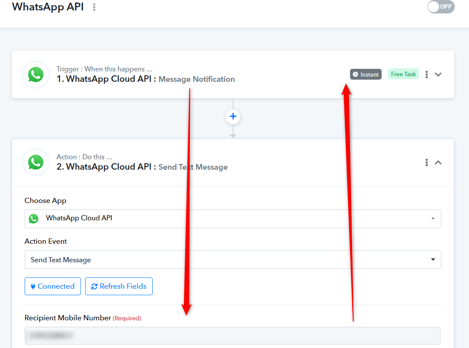The width and height of the screenshot is (469, 348).
Task: Click the WhatsApp API workflow title
Action: click(x=48, y=7)
